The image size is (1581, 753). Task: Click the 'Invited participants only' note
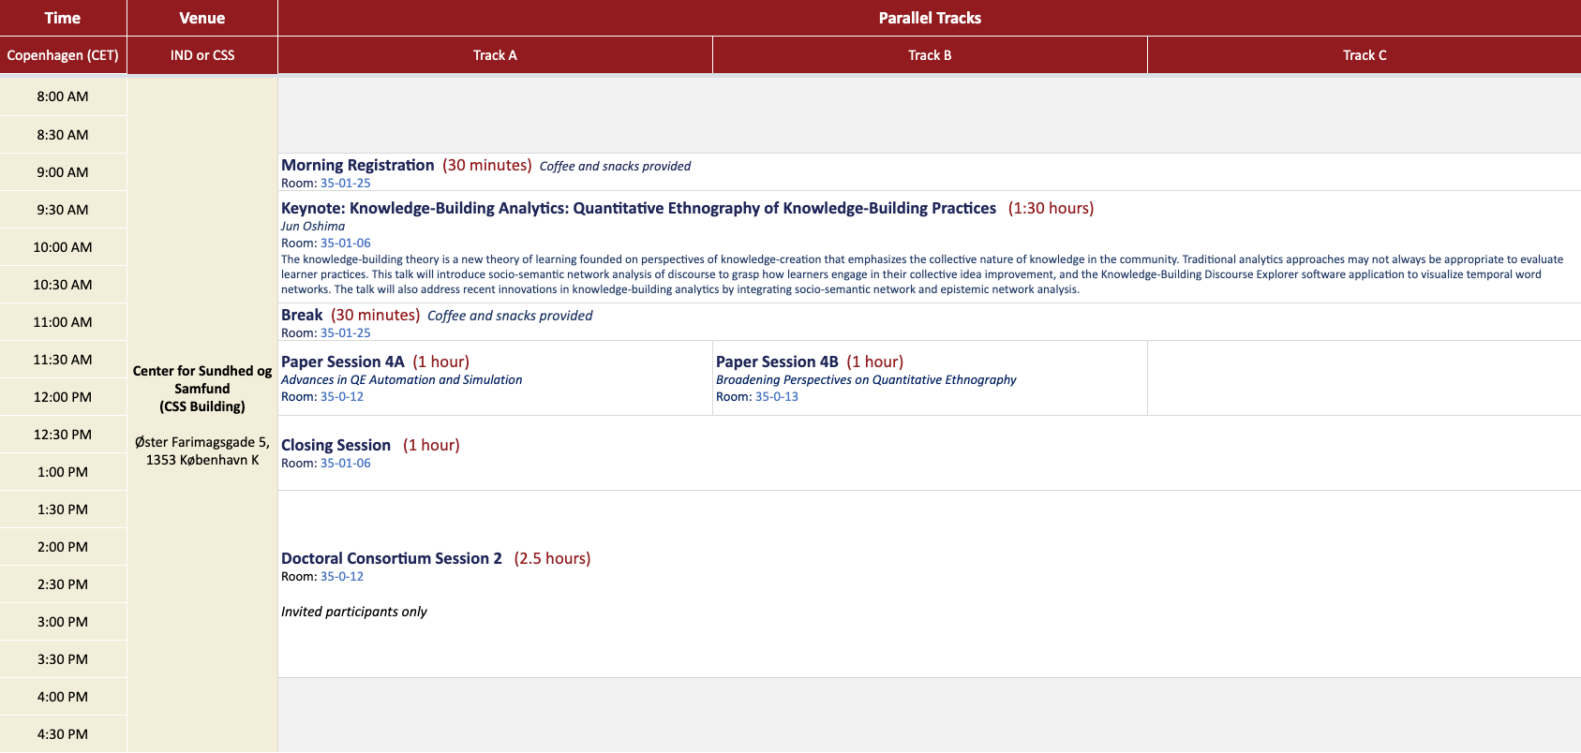tap(354, 612)
